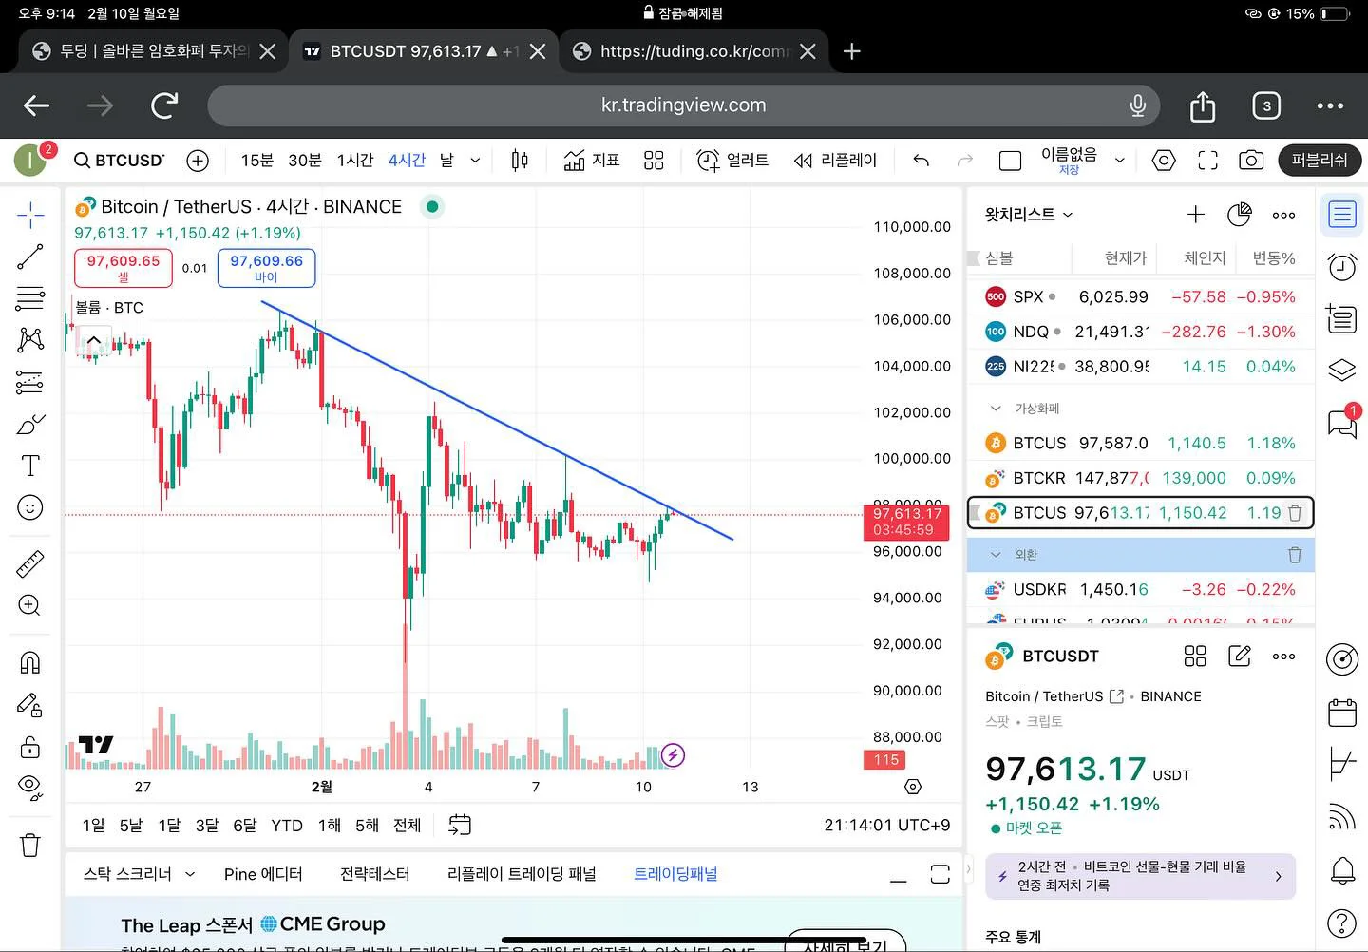1368x952 pixels.
Task: Open the go-to-date calendar icon
Action: point(459,825)
